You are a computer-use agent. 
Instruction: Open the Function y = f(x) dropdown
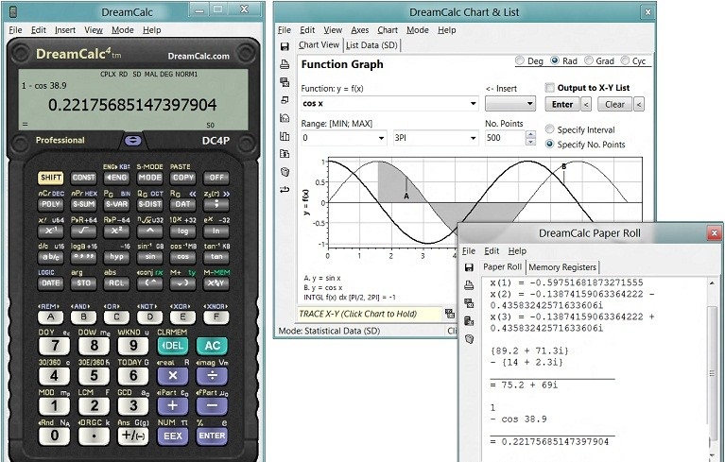point(473,104)
